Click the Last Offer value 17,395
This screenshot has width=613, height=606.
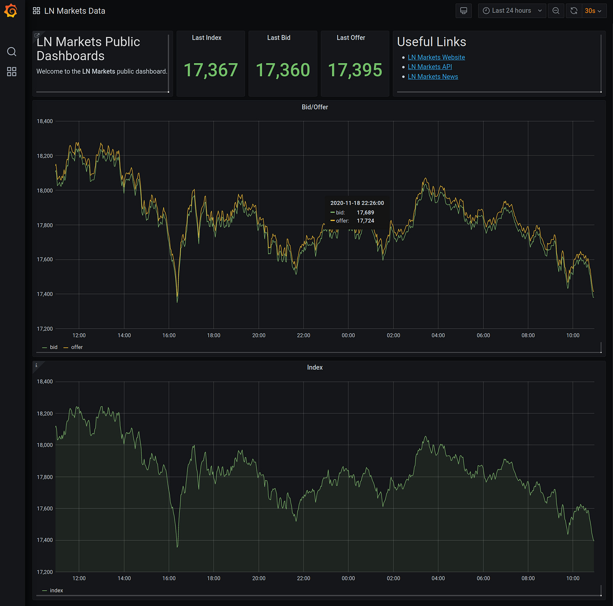pos(355,70)
